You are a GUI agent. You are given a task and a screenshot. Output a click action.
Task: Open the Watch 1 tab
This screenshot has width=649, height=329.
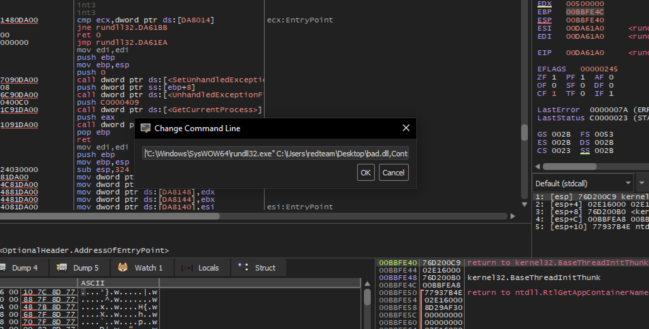(142, 268)
